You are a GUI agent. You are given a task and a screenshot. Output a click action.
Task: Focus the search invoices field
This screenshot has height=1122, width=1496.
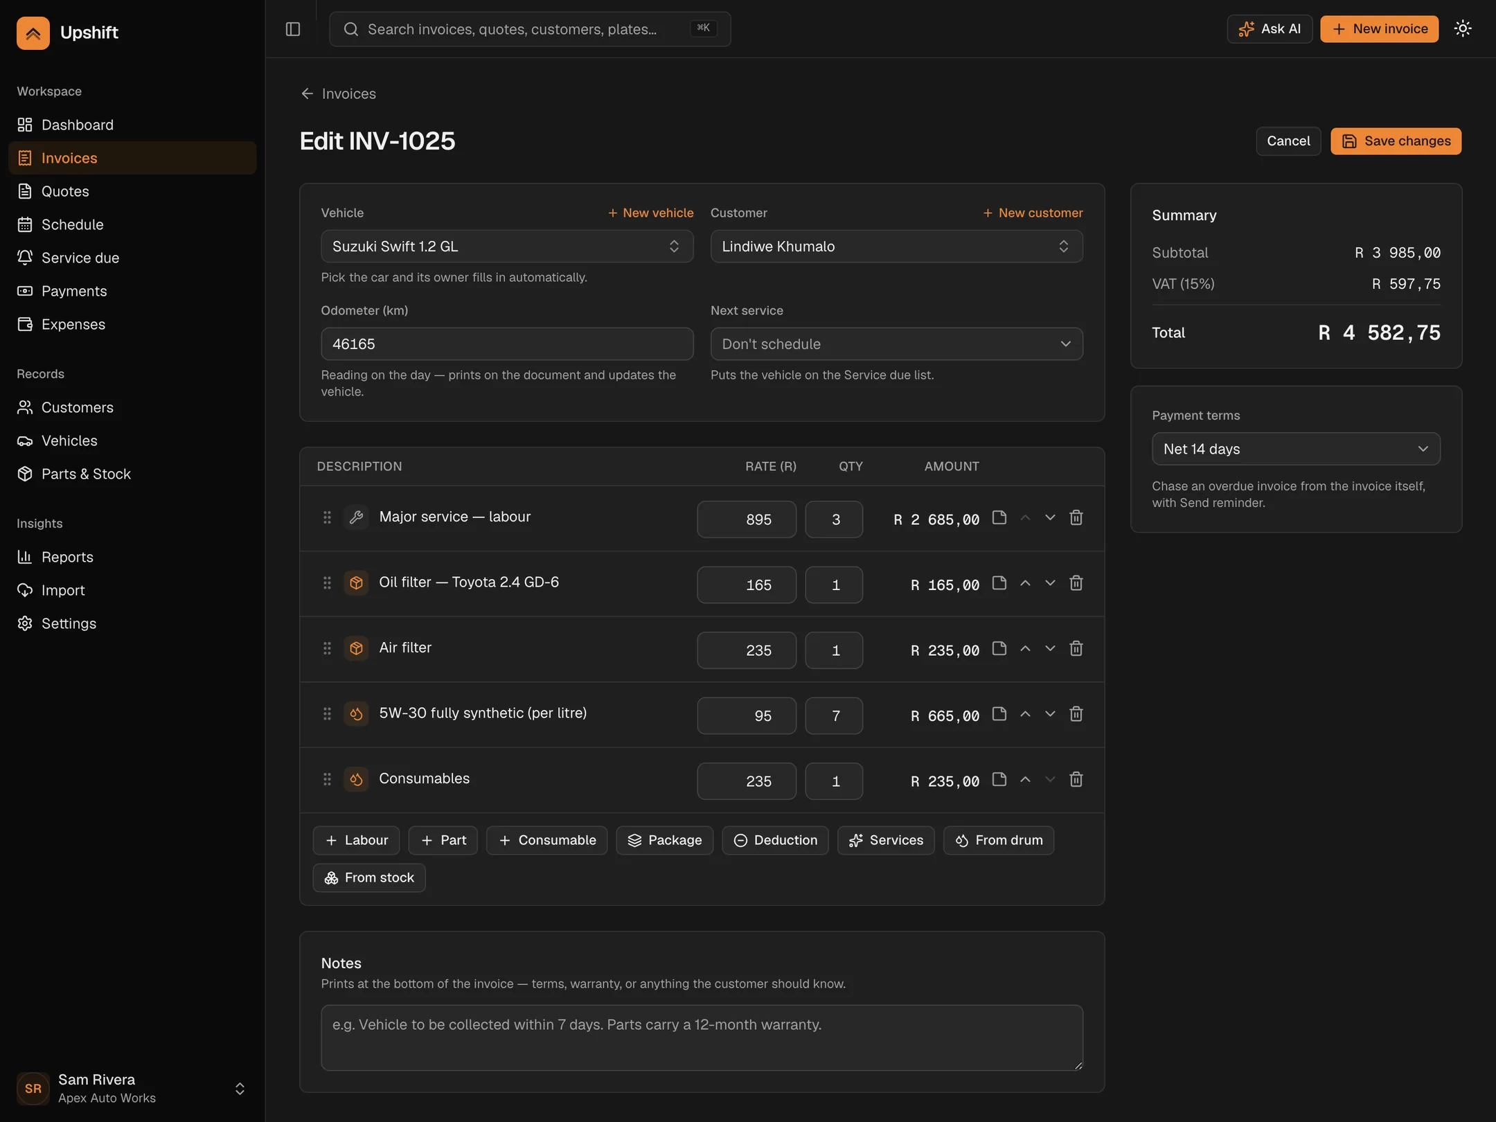(530, 29)
